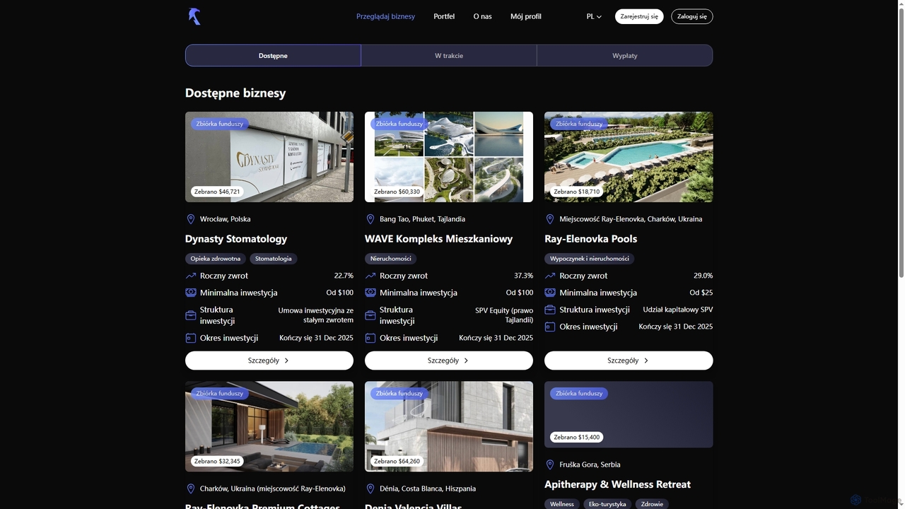This screenshot has width=905, height=509.
Task: Click the Apitherapy & Wellness Retreat title
Action: coord(617,484)
